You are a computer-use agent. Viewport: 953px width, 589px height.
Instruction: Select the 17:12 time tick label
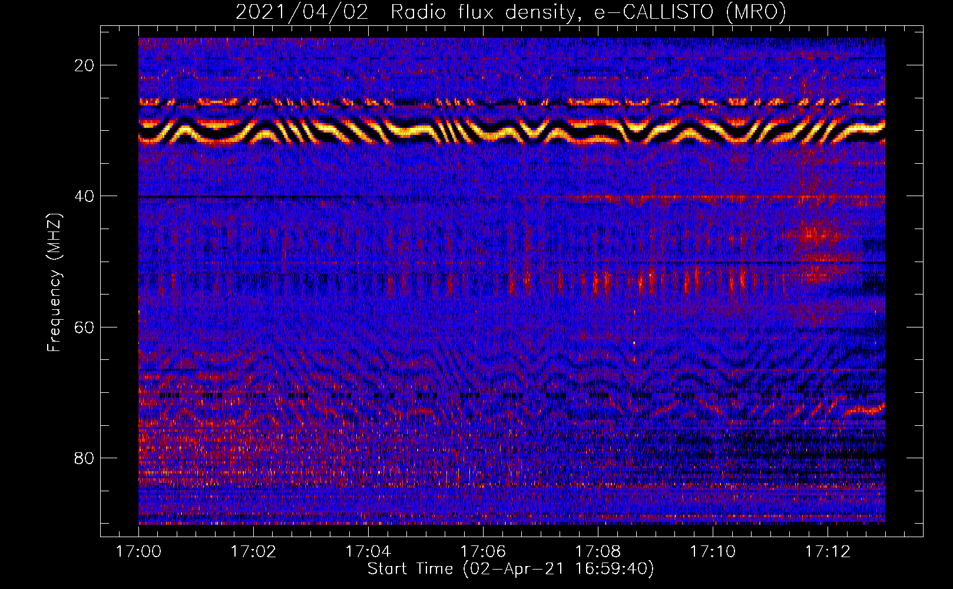click(828, 552)
